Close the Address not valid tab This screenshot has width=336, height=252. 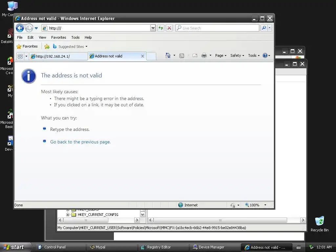tap(142, 56)
